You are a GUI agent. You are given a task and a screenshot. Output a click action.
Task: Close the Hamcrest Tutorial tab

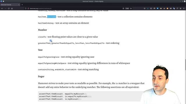pyautogui.click(x=19, y=5)
